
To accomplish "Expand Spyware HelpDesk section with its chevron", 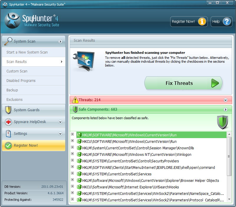I will [60, 122].
